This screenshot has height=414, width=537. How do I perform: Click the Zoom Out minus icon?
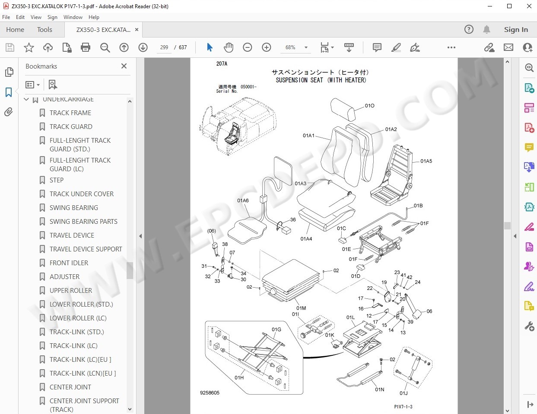click(x=248, y=47)
